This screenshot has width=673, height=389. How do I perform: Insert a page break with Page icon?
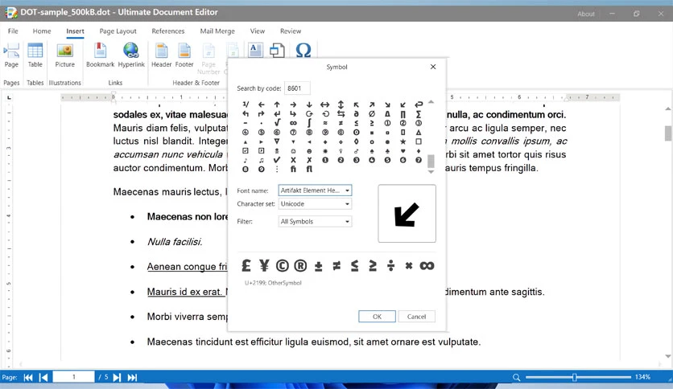(x=11, y=55)
